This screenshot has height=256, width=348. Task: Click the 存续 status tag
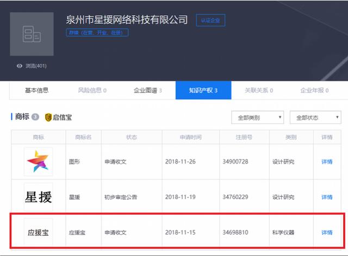[x=97, y=33]
